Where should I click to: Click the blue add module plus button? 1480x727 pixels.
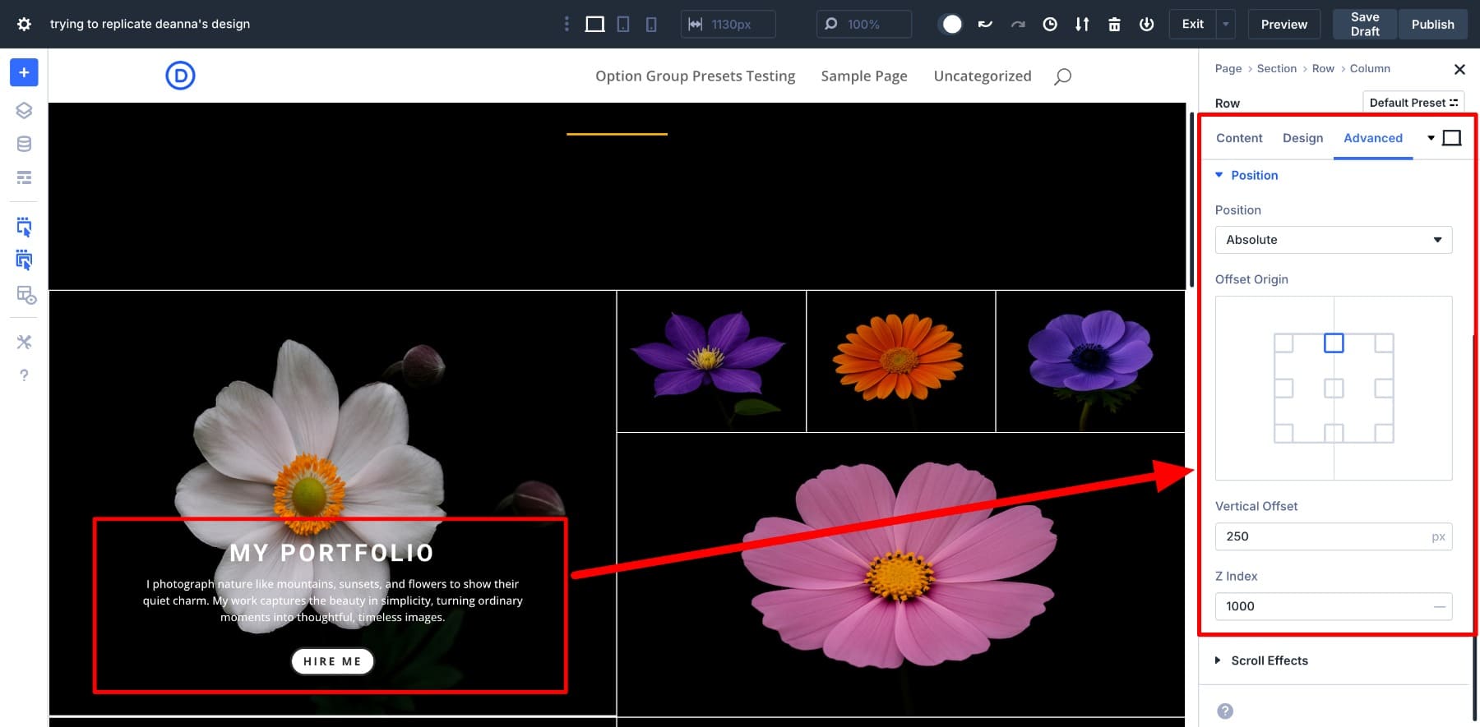point(24,72)
